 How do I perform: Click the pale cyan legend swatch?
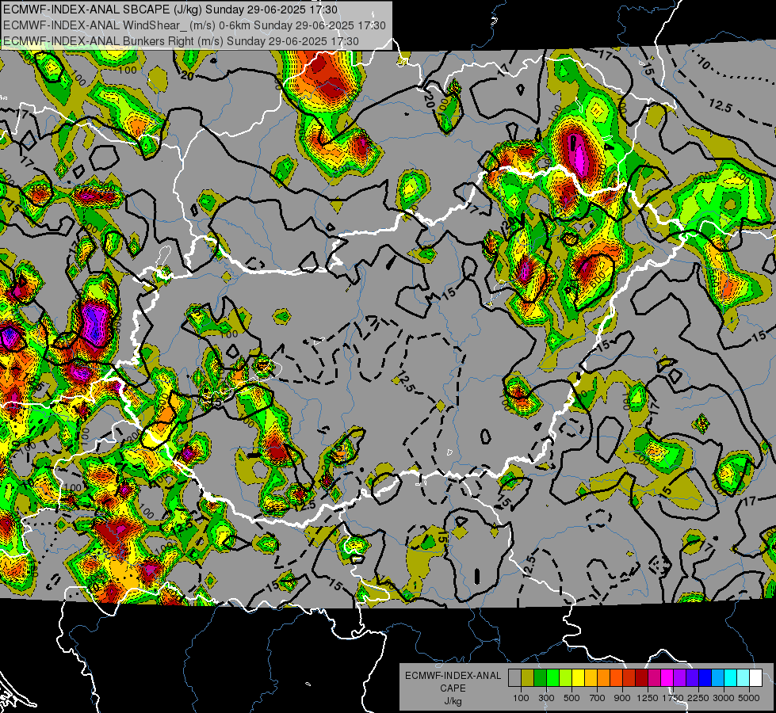[744, 678]
